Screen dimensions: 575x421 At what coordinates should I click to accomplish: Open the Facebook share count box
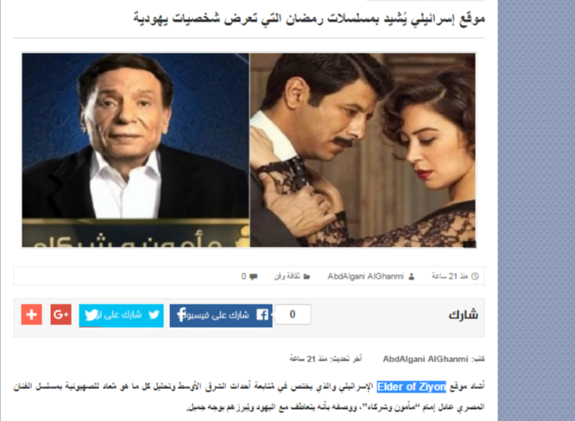coord(293,314)
